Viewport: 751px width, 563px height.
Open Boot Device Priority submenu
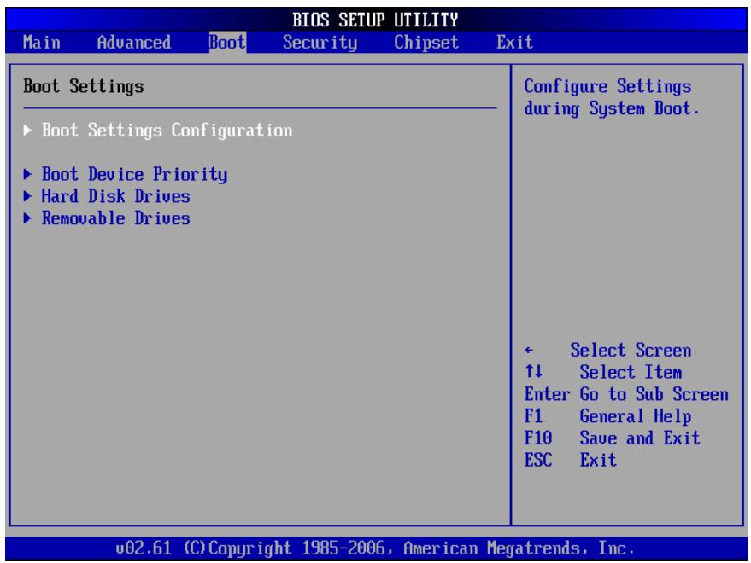[x=134, y=175]
